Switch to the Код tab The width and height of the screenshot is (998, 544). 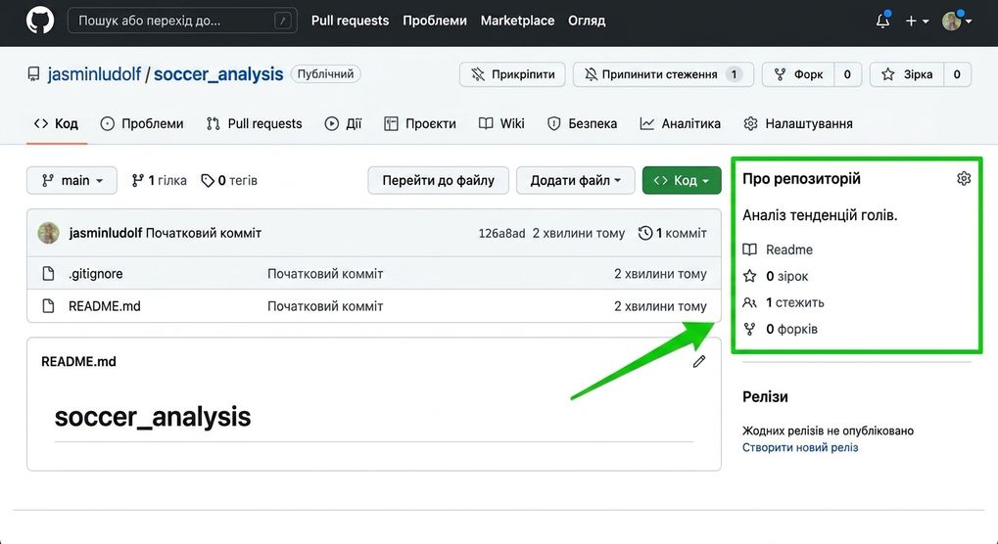(57, 123)
